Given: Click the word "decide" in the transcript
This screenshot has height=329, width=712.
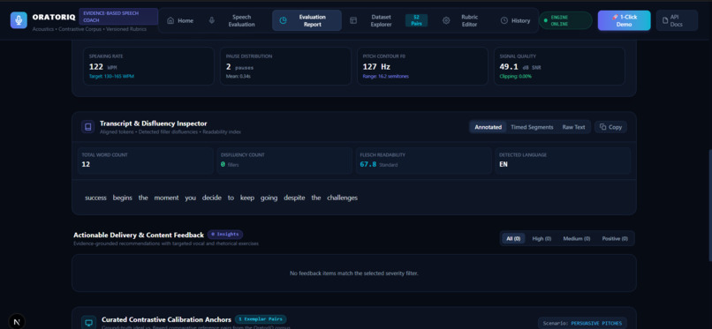Looking at the screenshot, I should point(212,198).
